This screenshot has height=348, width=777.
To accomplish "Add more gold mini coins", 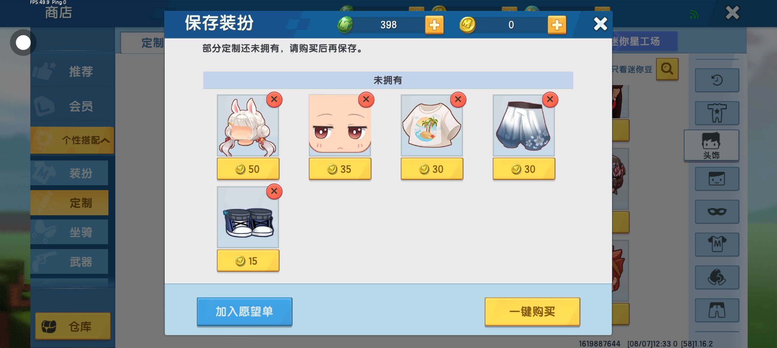I will (557, 25).
